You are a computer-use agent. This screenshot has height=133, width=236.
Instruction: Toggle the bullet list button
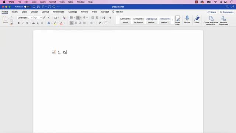[71, 18]
